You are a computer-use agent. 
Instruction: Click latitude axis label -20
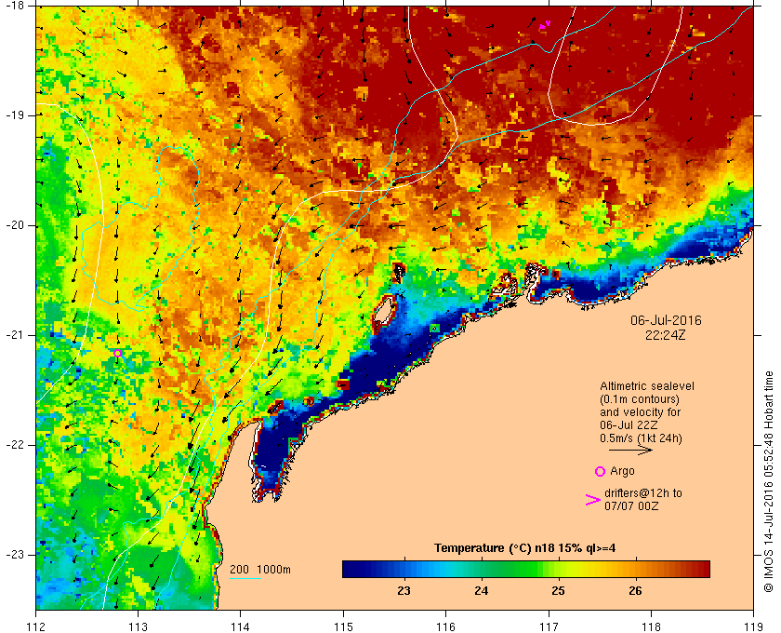tap(14, 225)
